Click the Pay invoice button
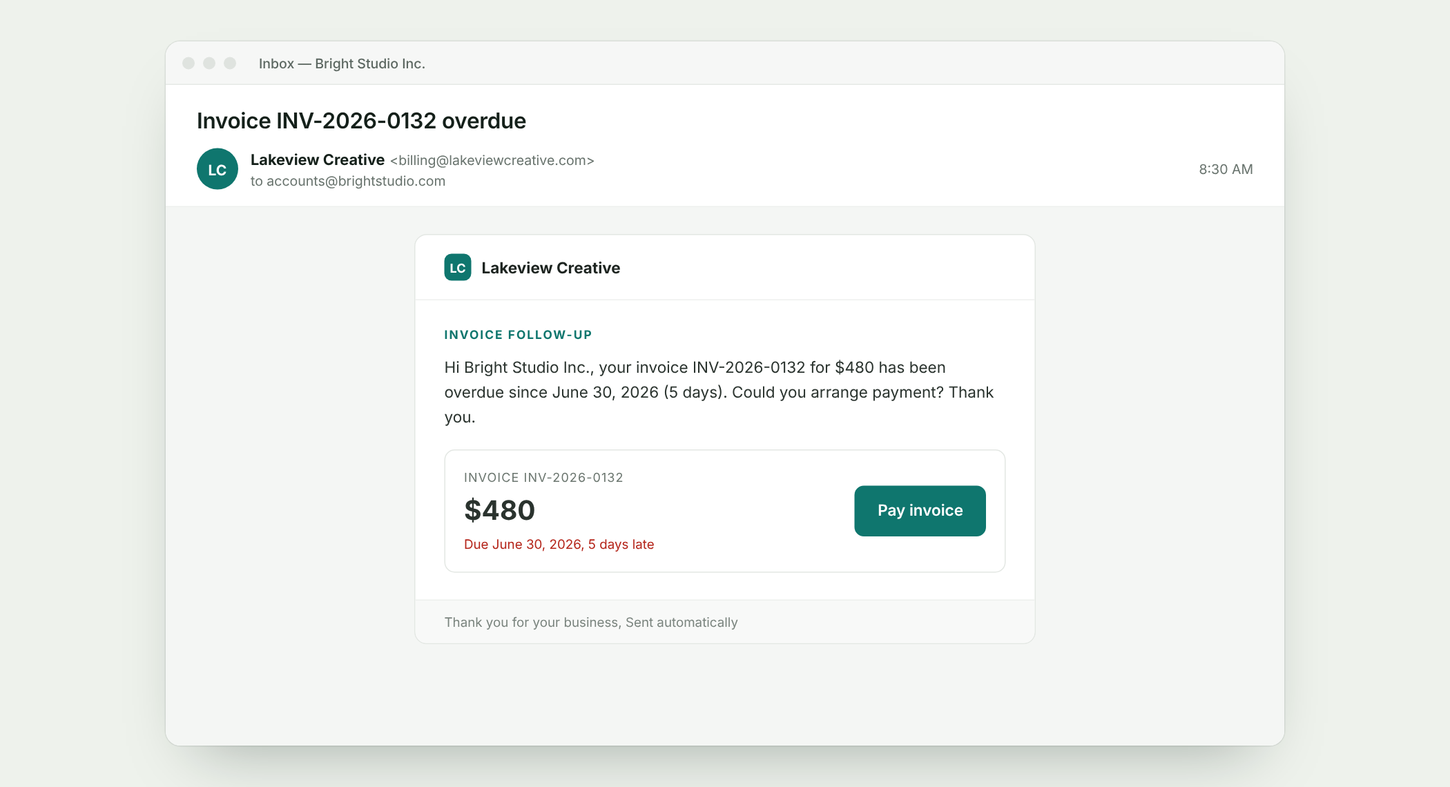The height and width of the screenshot is (787, 1450). pos(920,511)
